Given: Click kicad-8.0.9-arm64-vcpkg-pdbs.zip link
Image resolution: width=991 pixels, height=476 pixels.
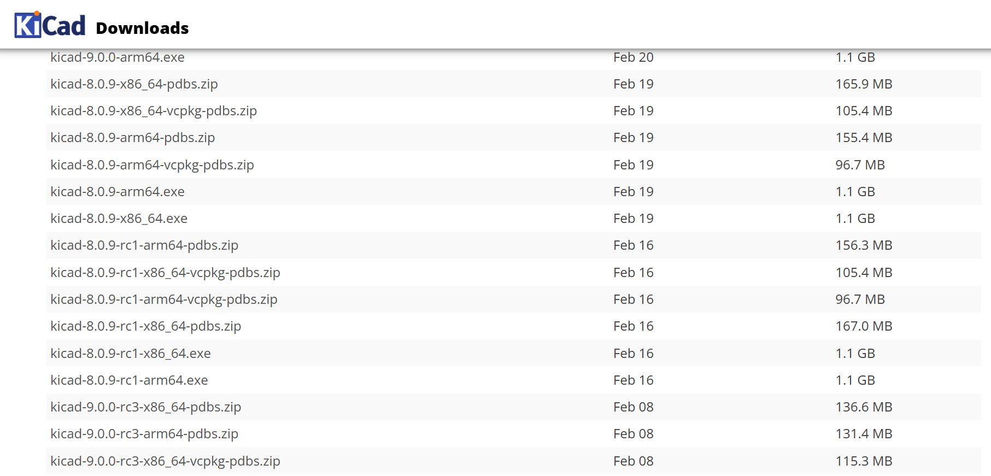Looking at the screenshot, I should [x=152, y=165].
